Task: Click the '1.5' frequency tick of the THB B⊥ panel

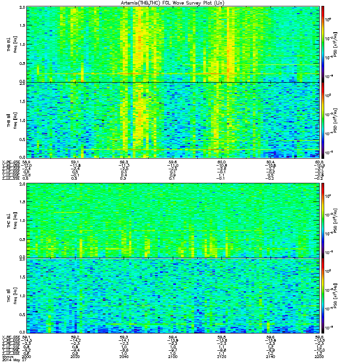Action: point(22,25)
